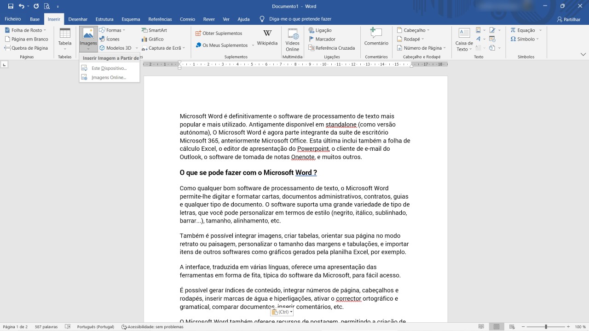Click Obter Suplementos
This screenshot has width=589, height=331.
(219, 34)
